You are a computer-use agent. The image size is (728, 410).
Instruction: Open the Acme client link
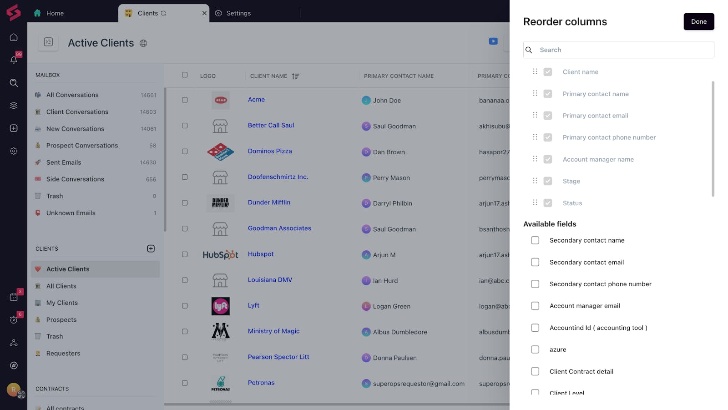tap(256, 100)
